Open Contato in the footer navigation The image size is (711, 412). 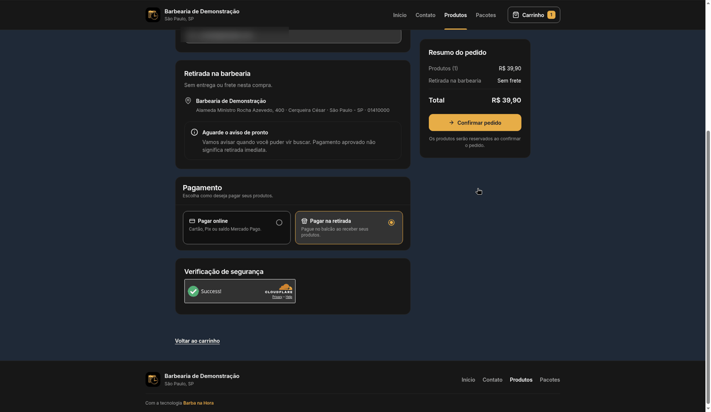492,380
